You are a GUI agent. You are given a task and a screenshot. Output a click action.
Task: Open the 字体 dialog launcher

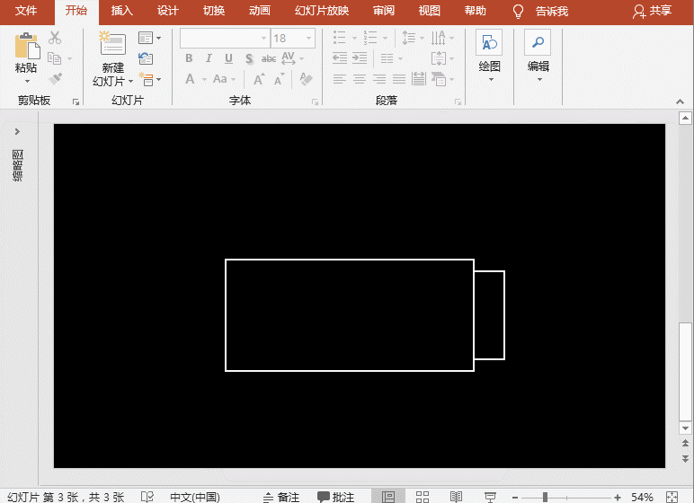pyautogui.click(x=316, y=102)
